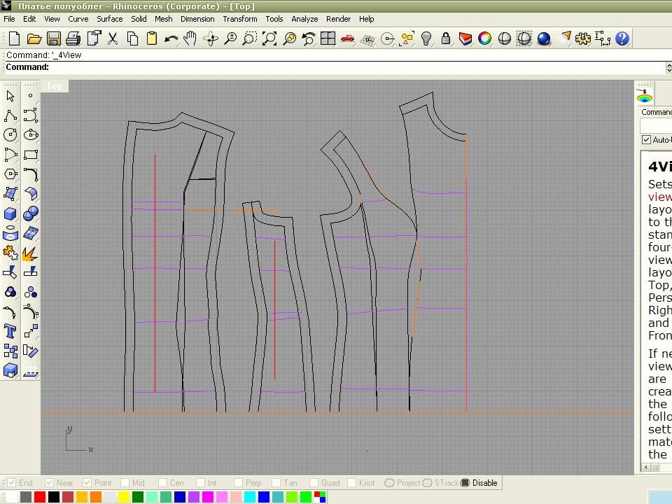
Task: Click the Save floppy disk icon
Action: click(53, 39)
